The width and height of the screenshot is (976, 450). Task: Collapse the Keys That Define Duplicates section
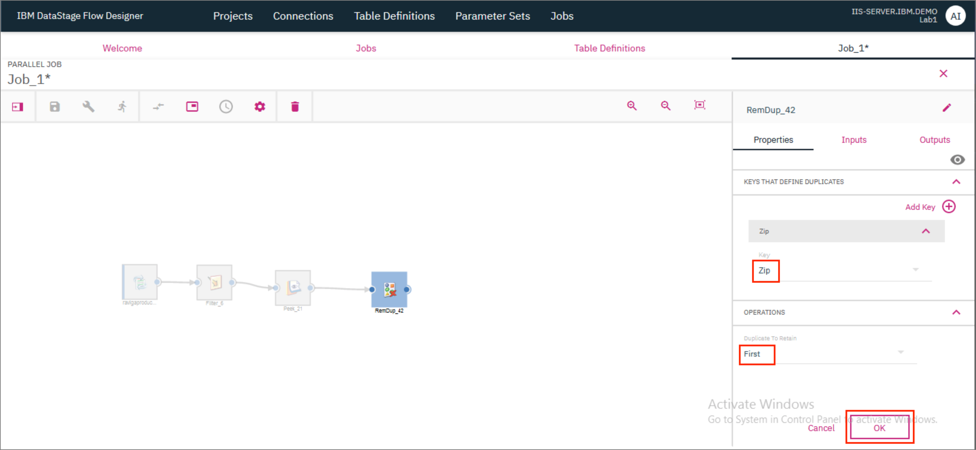coord(956,182)
